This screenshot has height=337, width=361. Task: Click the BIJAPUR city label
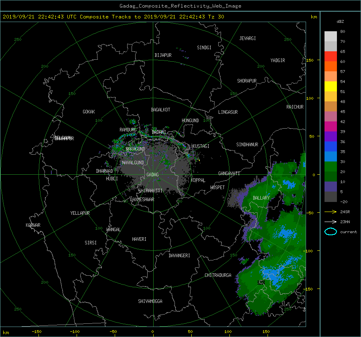(x=163, y=55)
